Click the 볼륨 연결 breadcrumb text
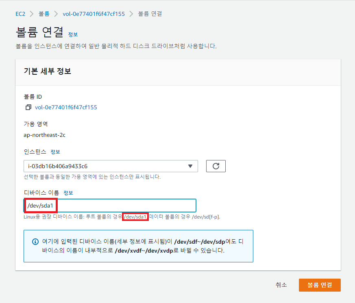Viewport: 355px width, 303px height. click(x=150, y=14)
